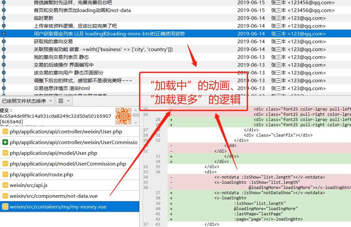Select commit 首页和交易列表页加loading动画和not-data

point(82,10)
